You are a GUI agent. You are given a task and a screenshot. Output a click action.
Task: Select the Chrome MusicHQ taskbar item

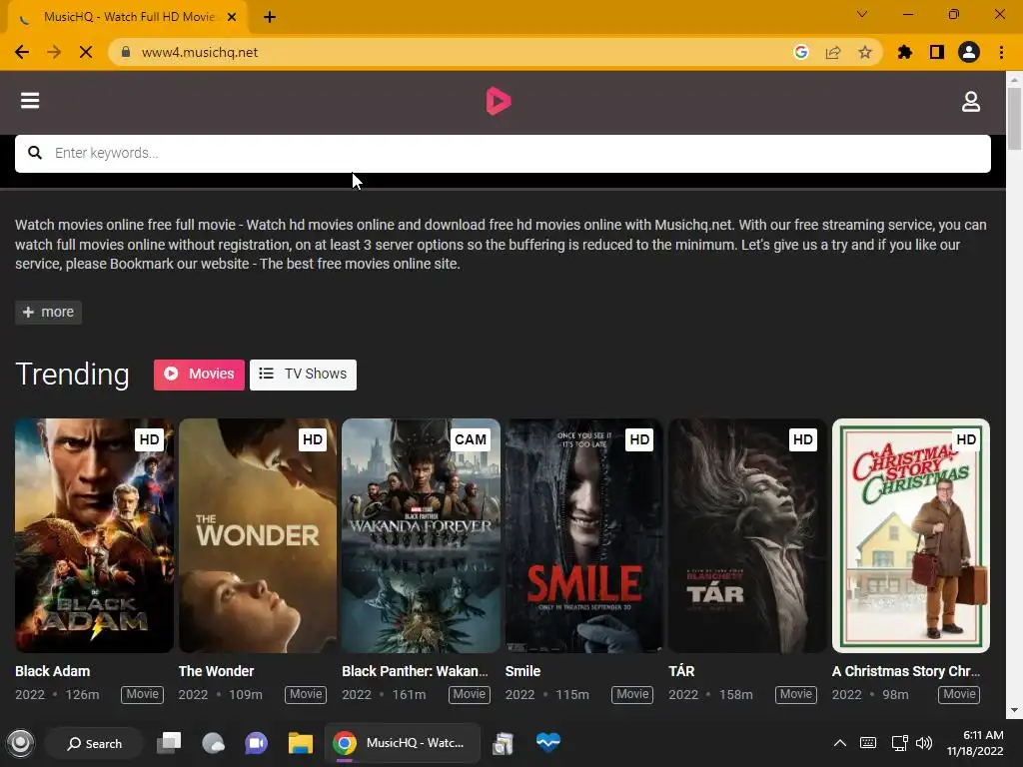(x=403, y=743)
